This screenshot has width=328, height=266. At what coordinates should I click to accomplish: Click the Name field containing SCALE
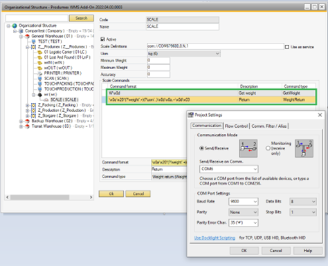click(183, 27)
